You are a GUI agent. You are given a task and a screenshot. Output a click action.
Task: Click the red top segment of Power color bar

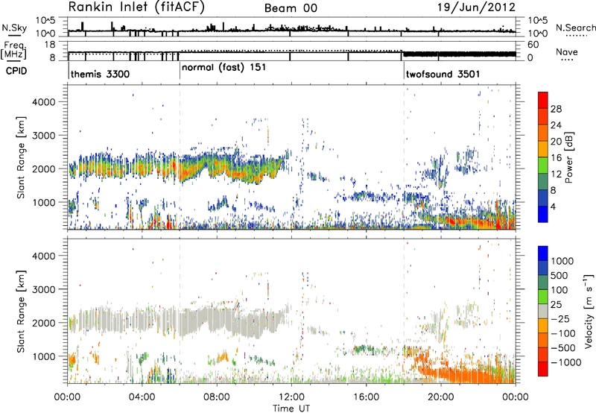pyautogui.click(x=543, y=100)
